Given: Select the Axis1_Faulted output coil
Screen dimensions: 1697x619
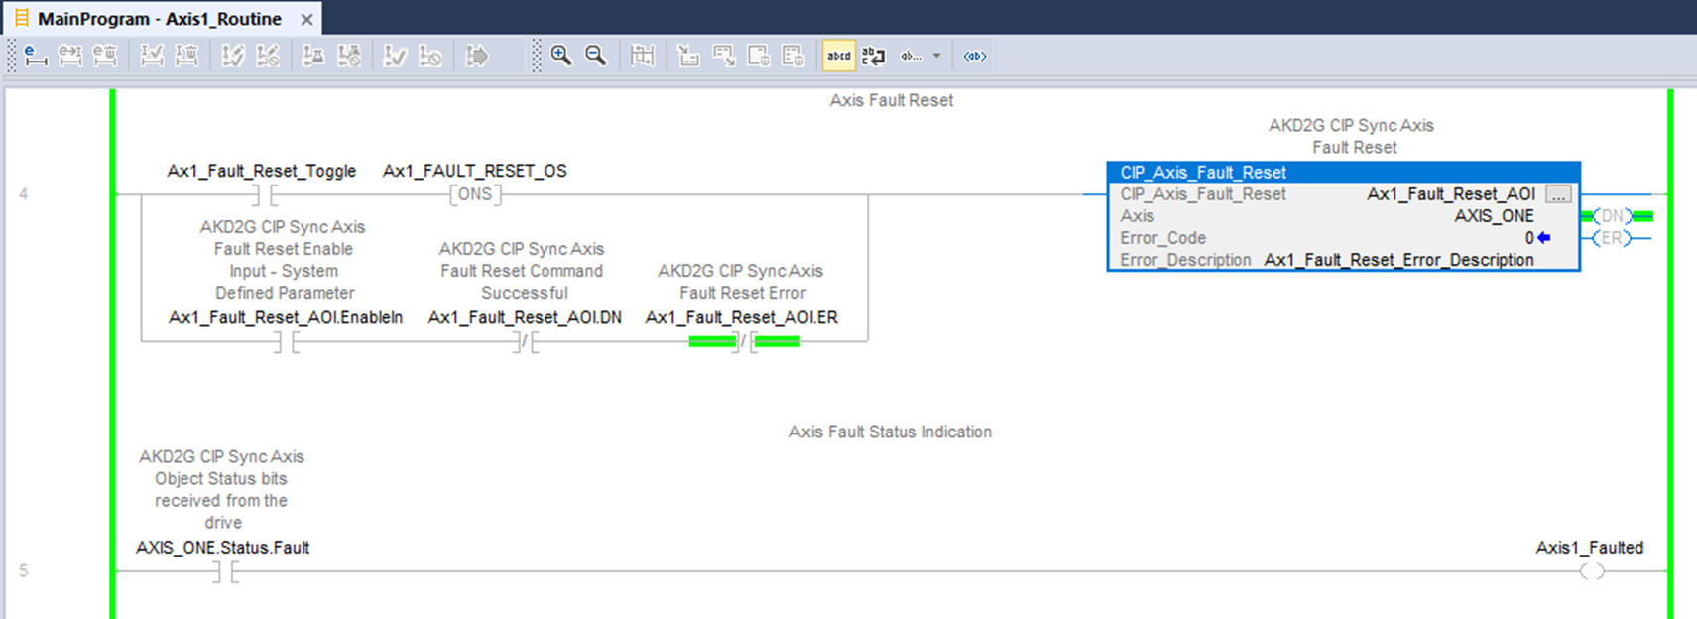Looking at the screenshot, I should [1592, 572].
